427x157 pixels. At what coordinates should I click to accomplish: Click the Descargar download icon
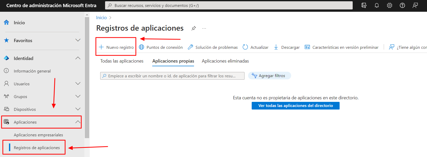[276, 47]
